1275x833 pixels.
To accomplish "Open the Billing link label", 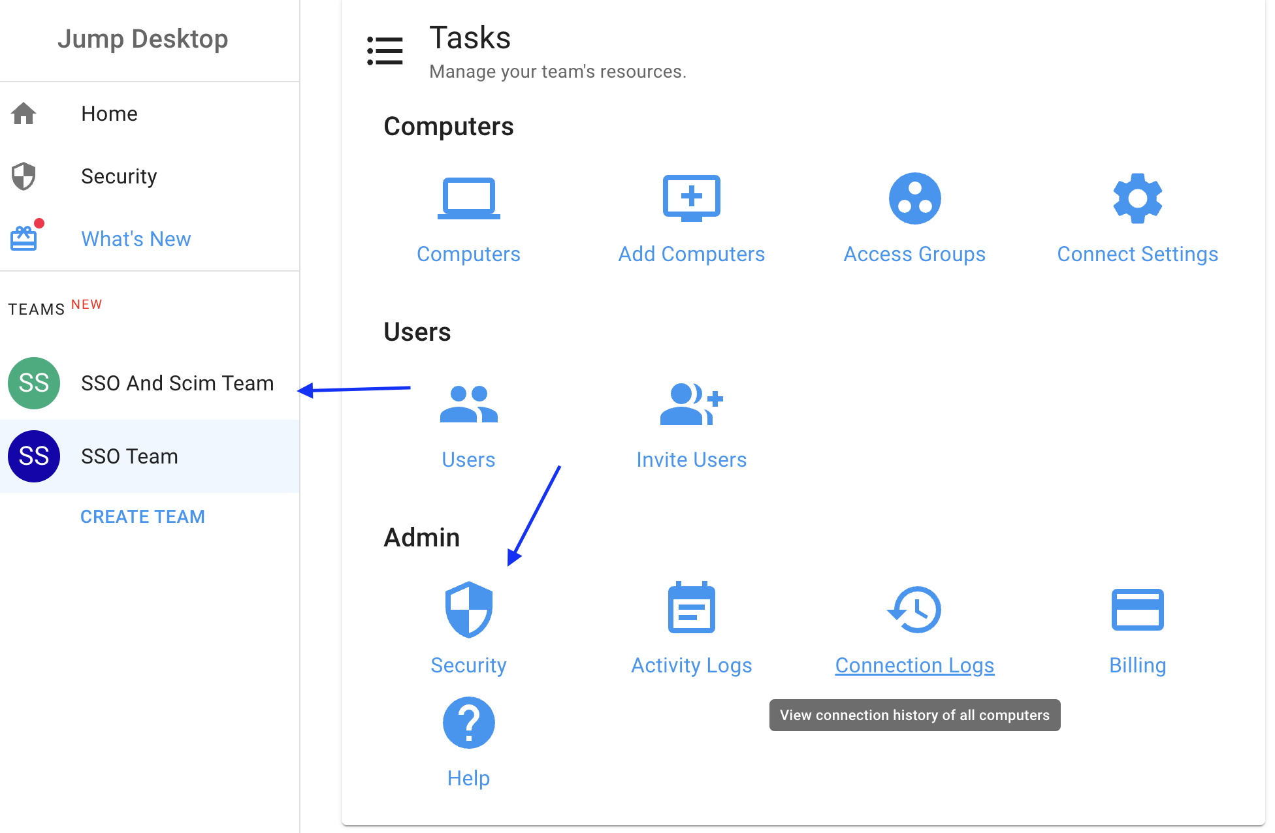I will tap(1137, 665).
